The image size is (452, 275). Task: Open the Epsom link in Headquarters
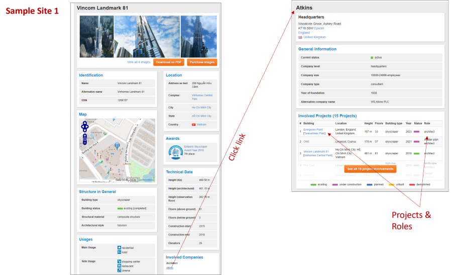[319, 29]
